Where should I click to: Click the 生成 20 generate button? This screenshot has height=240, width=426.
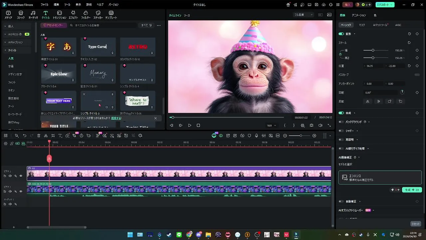click(x=412, y=190)
